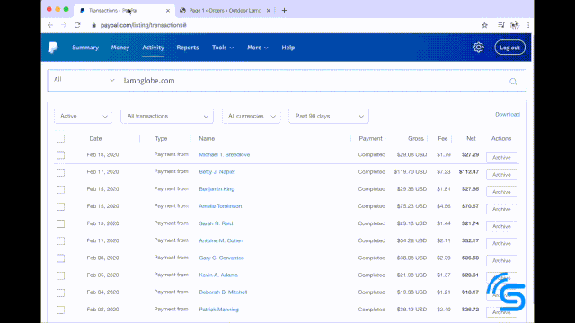Open the Reports menu item

(188, 48)
